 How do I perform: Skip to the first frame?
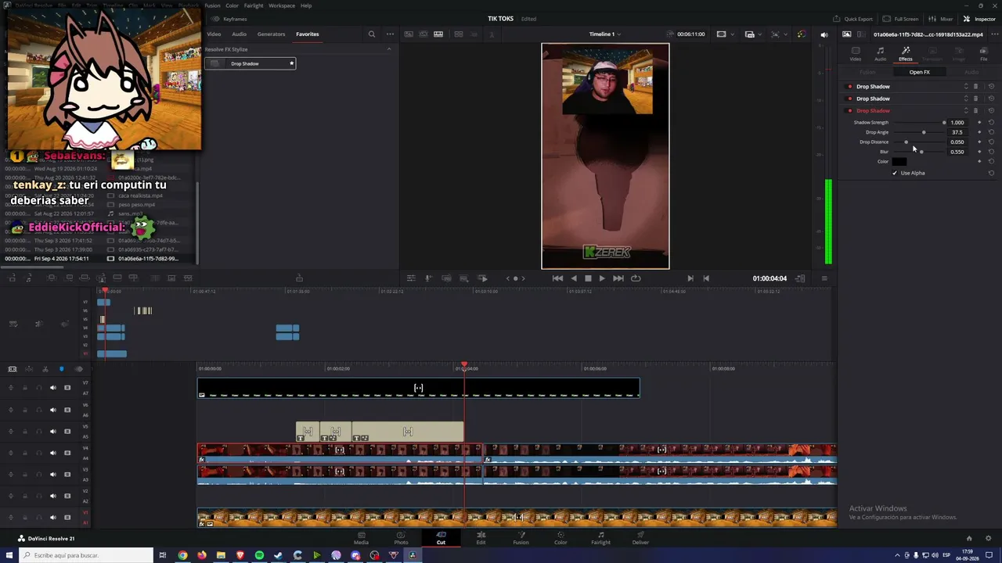(x=557, y=278)
